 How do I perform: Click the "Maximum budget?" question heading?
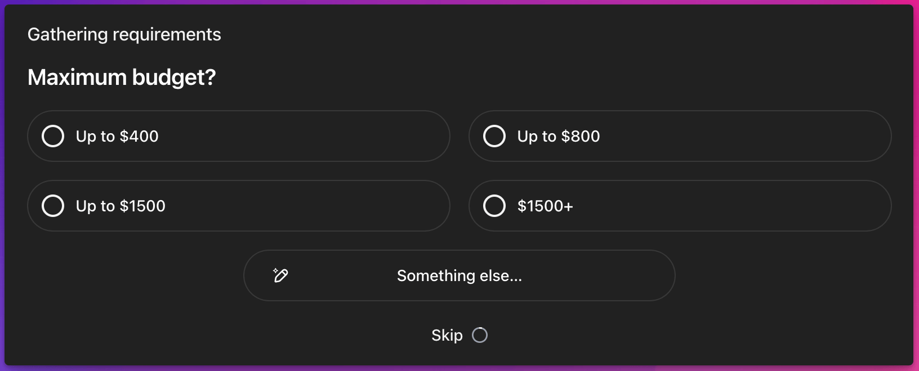pyautogui.click(x=122, y=77)
